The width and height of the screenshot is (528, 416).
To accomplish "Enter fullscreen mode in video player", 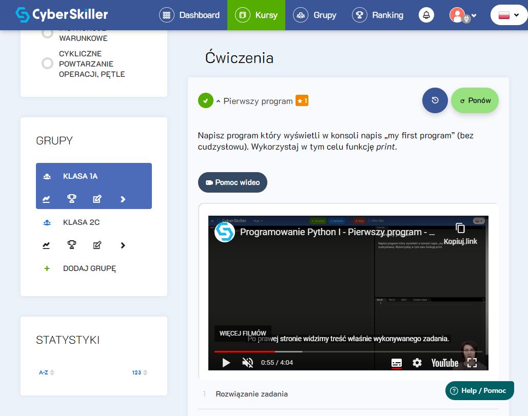I will (x=472, y=363).
